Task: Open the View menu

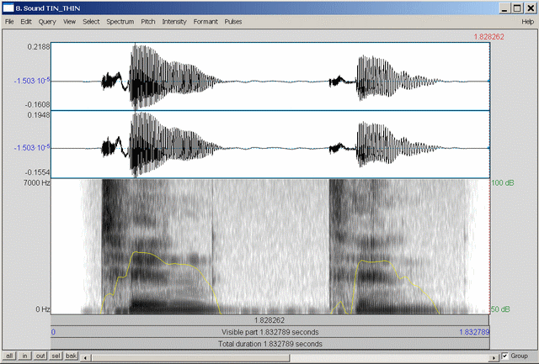Action: point(69,21)
